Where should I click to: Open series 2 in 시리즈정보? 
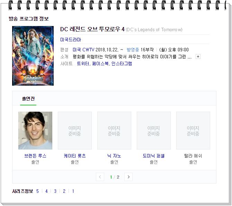pyautogui.click(x=64, y=191)
